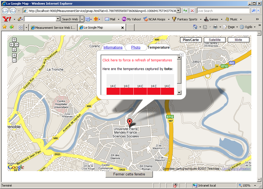Open Music toolbar button

(231, 19)
